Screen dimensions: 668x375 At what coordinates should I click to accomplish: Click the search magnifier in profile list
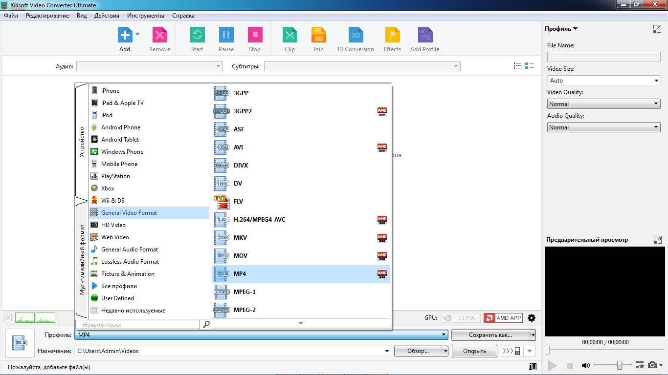tap(206, 324)
